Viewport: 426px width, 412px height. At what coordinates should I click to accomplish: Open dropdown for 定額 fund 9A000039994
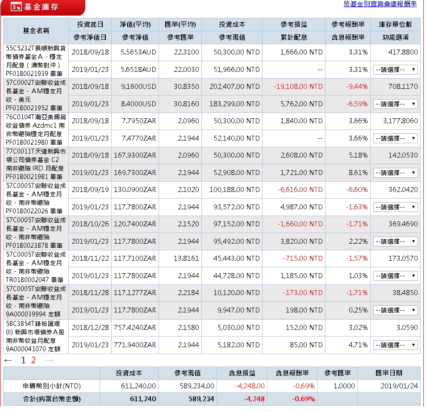395,310
